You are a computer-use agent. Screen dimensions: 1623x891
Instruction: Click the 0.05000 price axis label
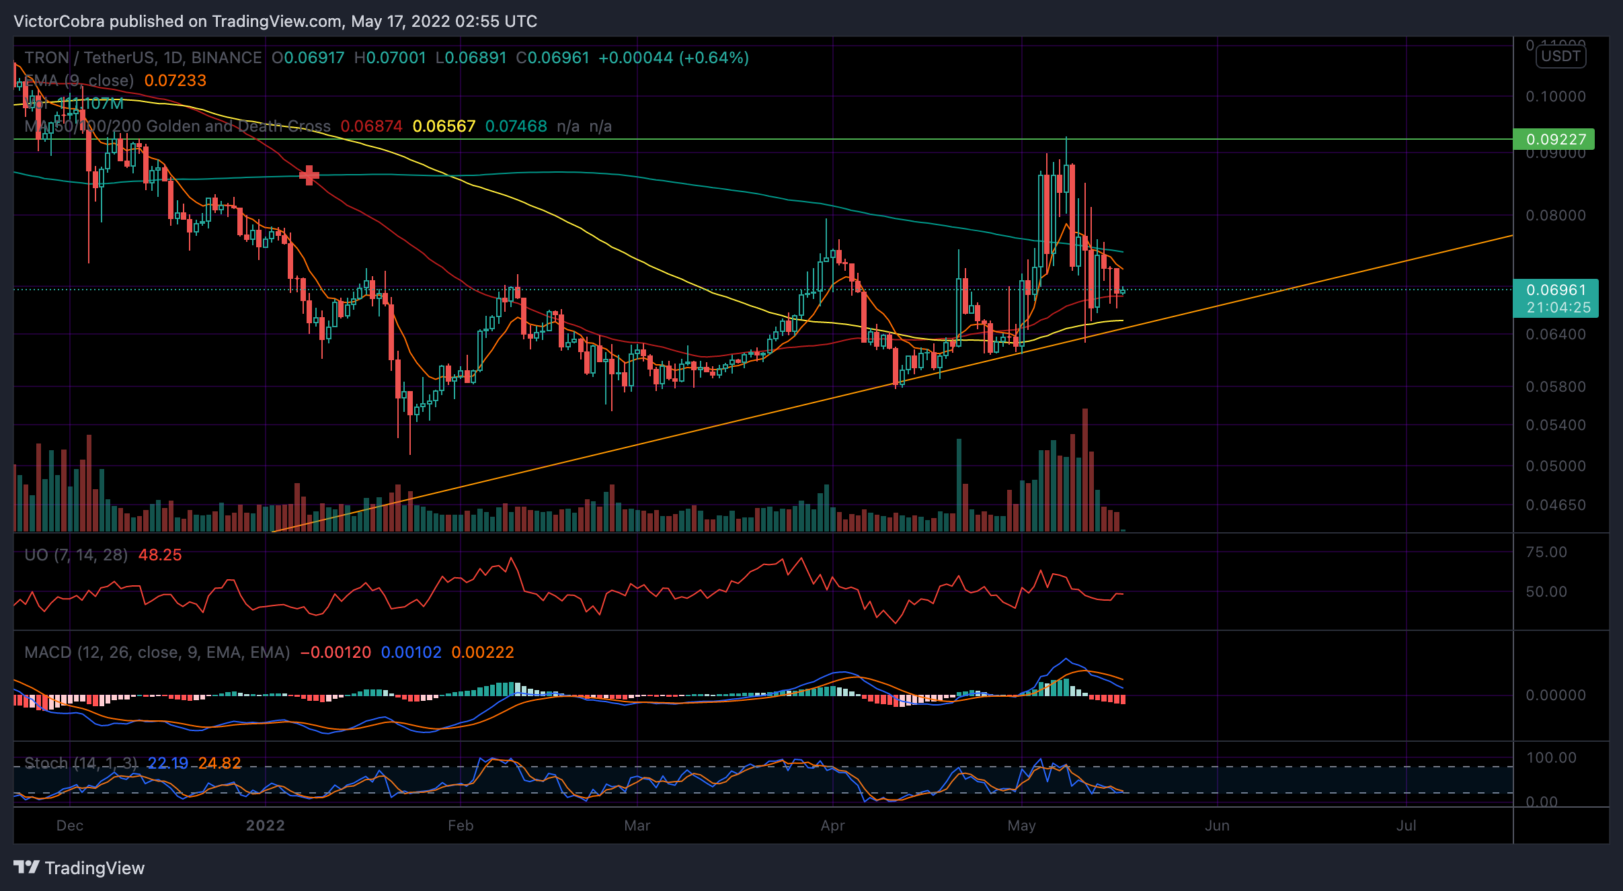pos(1556,466)
